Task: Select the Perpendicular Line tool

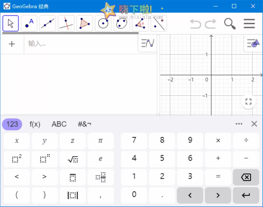Action: coord(66,23)
